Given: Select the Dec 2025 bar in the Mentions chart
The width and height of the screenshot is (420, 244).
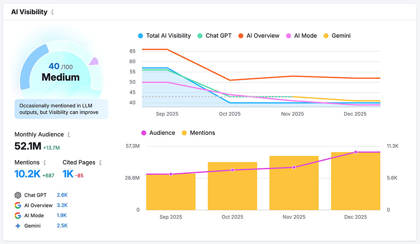Looking at the screenshot, I should (355, 180).
